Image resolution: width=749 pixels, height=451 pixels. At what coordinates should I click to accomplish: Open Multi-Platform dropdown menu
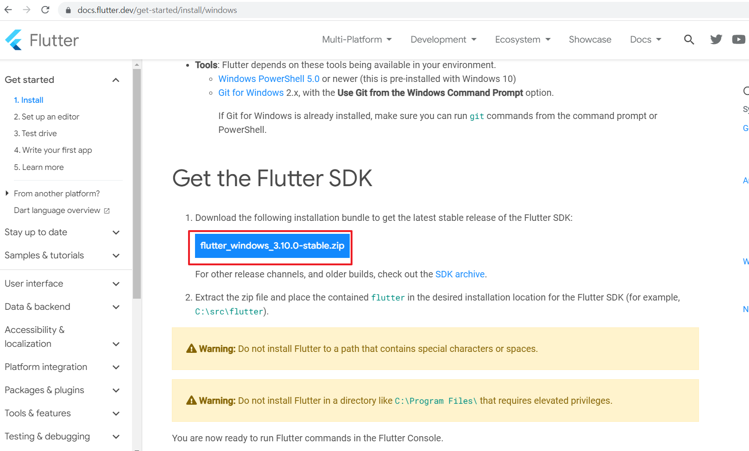357,39
